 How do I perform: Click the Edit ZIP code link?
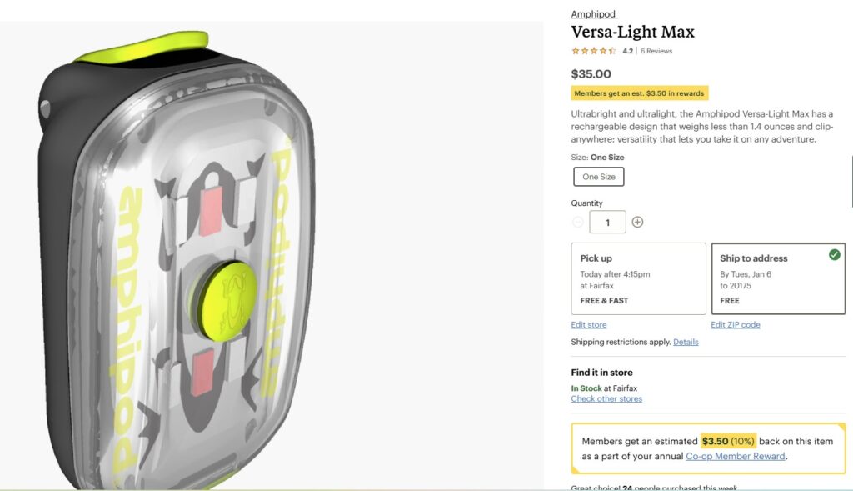click(735, 325)
